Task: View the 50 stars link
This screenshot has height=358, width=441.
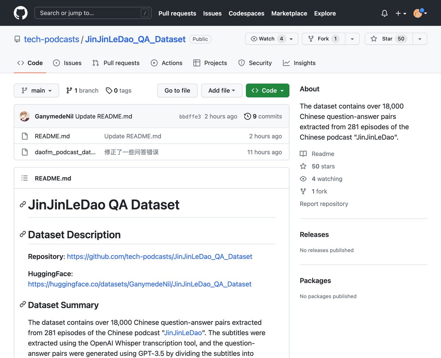Action: 317,166
